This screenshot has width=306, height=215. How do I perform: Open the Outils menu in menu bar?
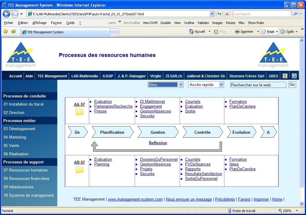point(70,23)
